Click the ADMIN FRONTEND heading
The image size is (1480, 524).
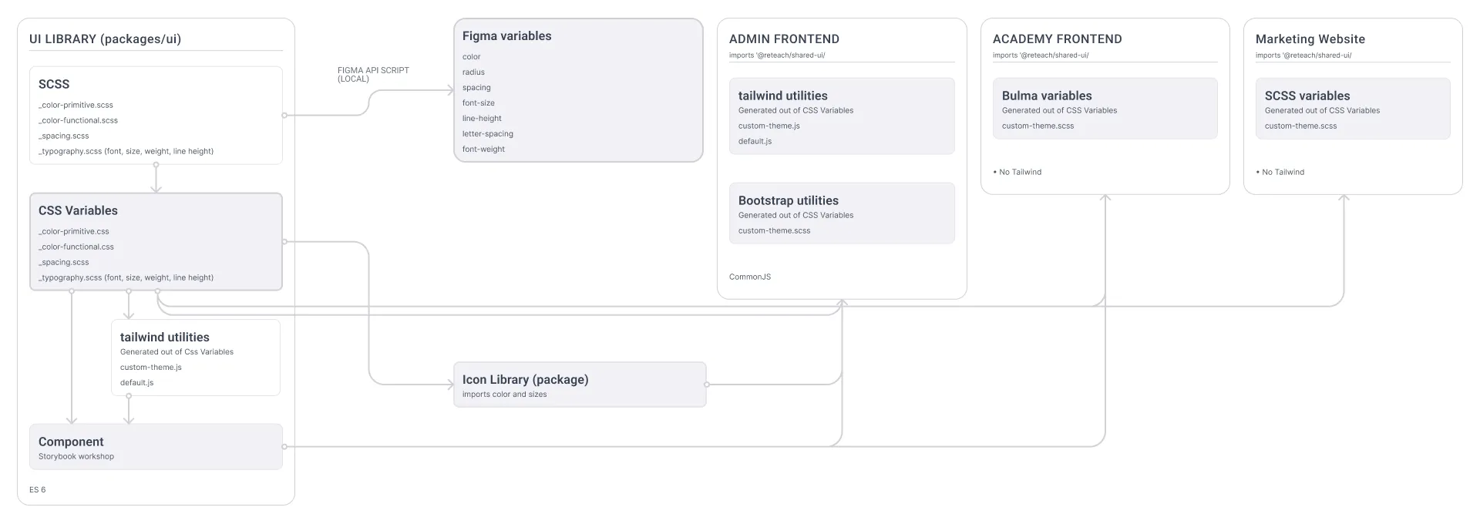[x=784, y=39]
